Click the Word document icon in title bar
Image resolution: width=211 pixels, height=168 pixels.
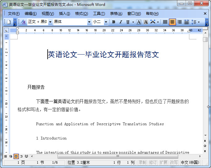[5, 5]
